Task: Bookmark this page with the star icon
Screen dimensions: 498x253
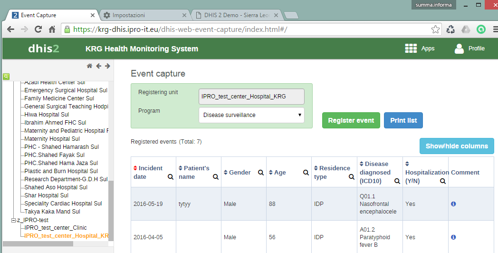Action: [x=435, y=29]
